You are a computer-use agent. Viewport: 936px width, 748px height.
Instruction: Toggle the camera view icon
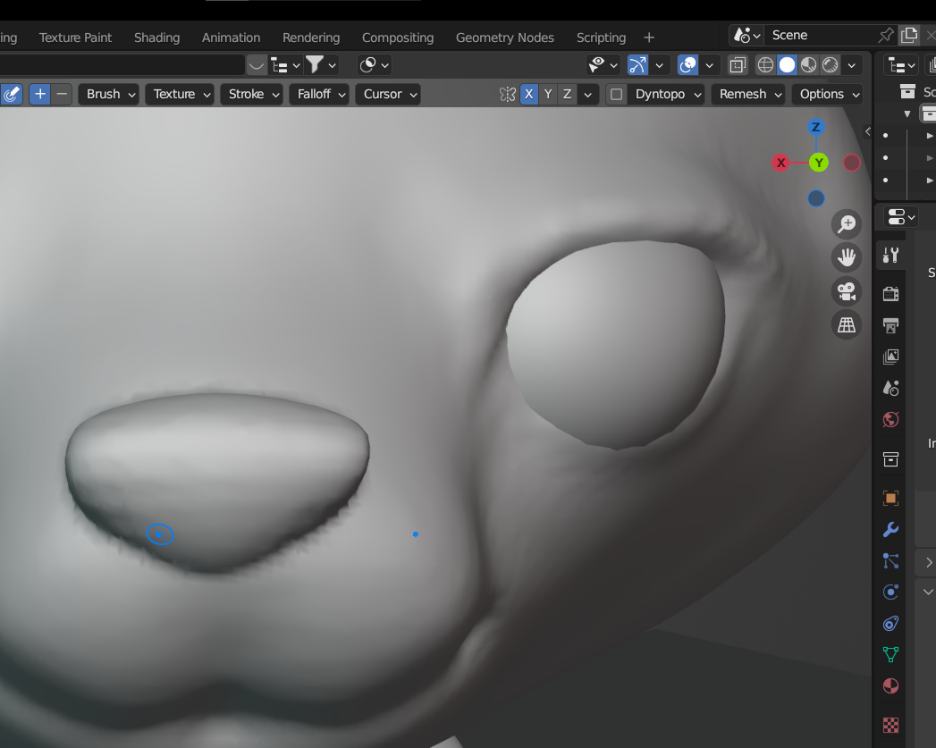(x=846, y=291)
